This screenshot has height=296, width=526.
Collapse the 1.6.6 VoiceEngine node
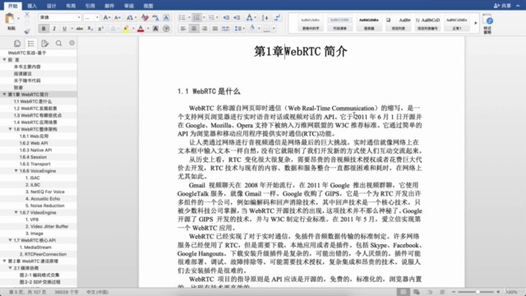pos(16,171)
